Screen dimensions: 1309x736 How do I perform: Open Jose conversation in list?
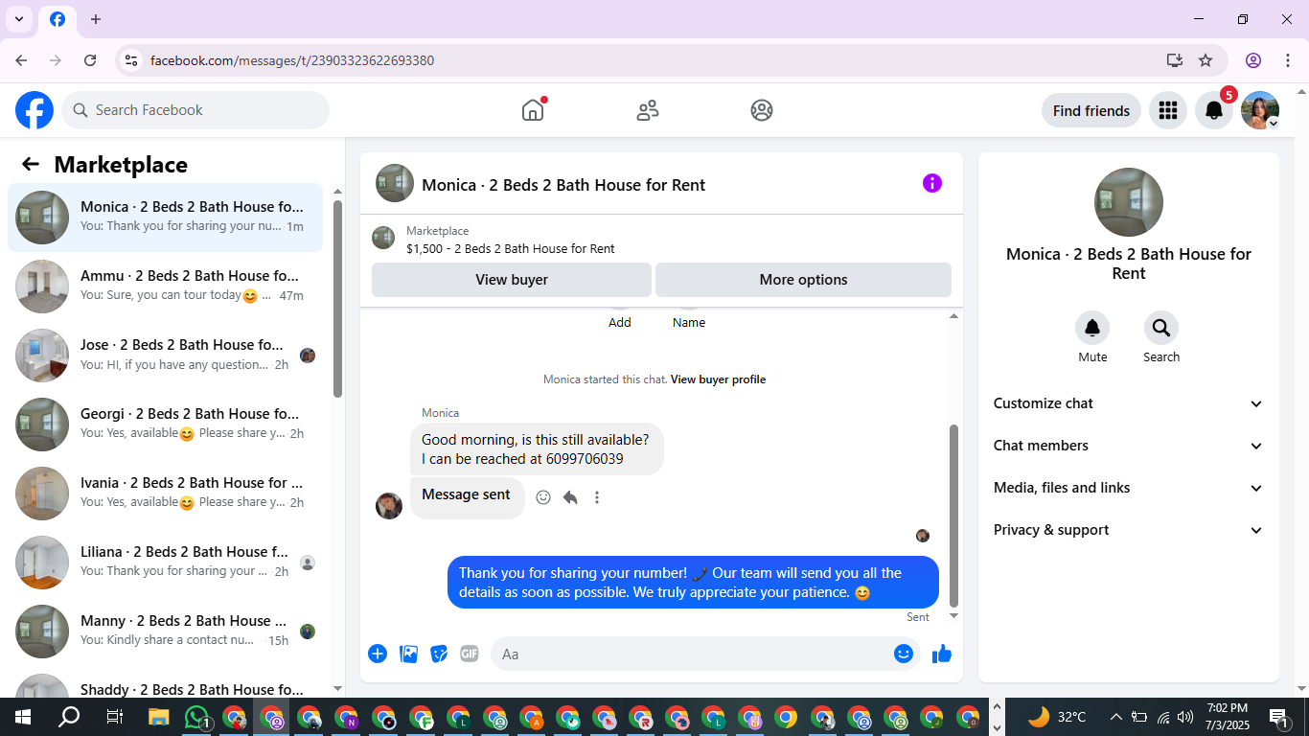pos(165,356)
